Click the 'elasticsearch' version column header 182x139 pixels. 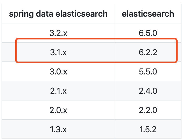pos(148,14)
